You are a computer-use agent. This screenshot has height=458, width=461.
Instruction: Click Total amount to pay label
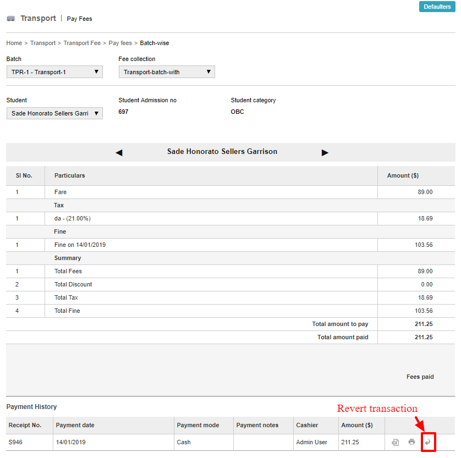tap(340, 324)
